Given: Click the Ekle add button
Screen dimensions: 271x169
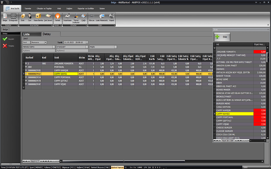Looking at the screenshot, I should (222, 37).
